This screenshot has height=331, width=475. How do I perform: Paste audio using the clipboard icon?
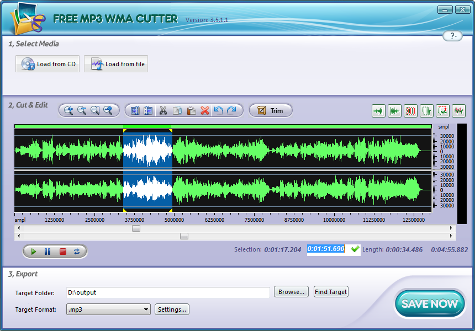click(x=191, y=110)
